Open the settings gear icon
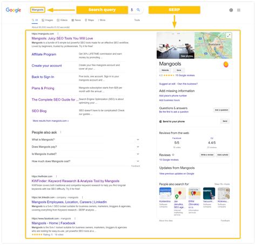 [x=231, y=10]
